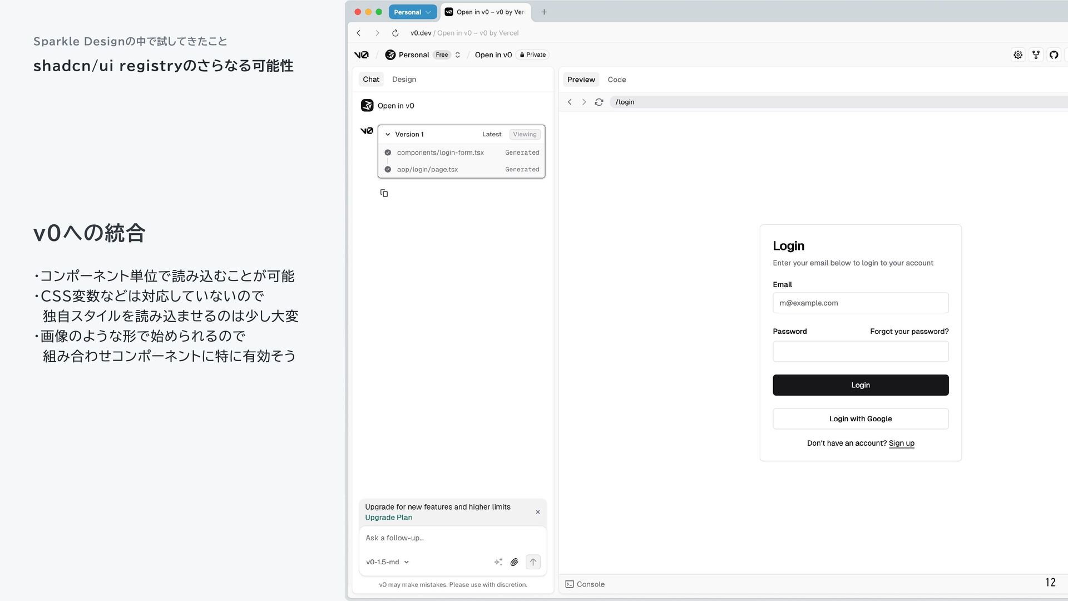Viewport: 1068px width, 601px height.
Task: Click the enhance prompt sparkle icon
Action: [498, 562]
